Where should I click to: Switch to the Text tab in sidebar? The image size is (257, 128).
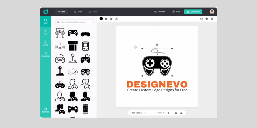click(45, 32)
